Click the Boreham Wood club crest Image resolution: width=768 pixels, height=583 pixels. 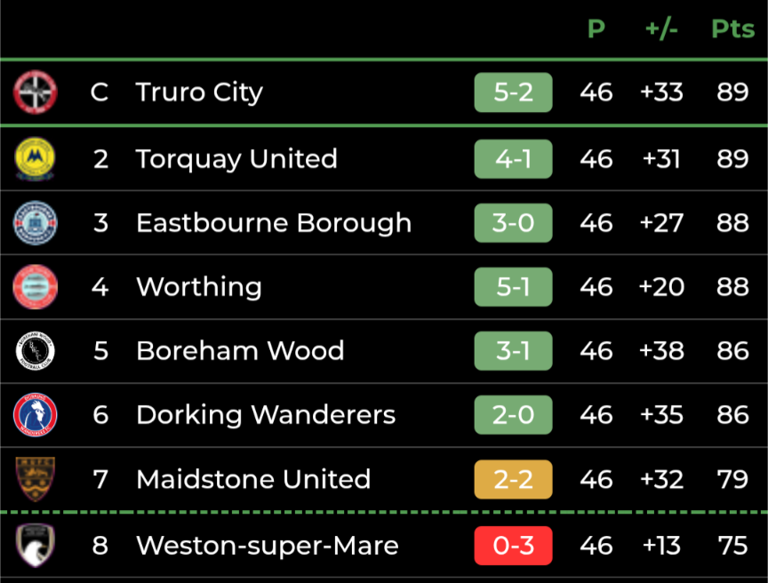36,351
